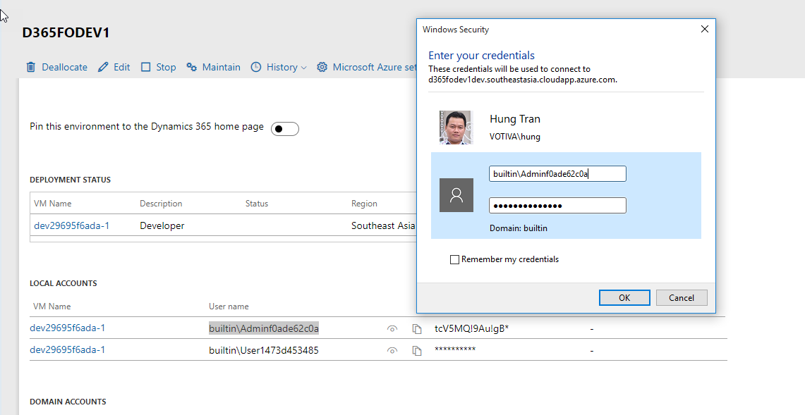Select the builtin\User1473d453485 user name
805x415 pixels.
tap(264, 350)
